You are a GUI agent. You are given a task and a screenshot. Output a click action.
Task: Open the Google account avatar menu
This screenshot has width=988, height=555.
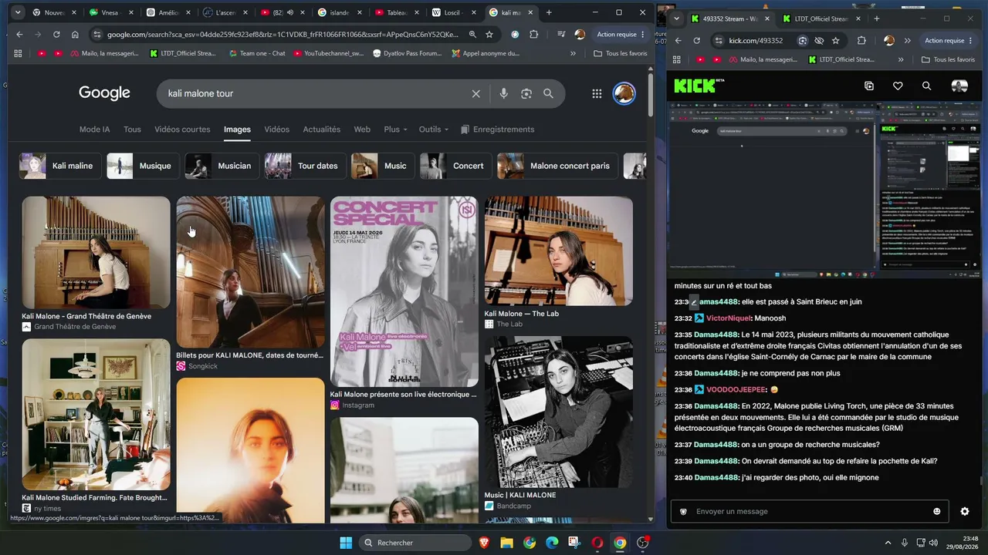624,93
